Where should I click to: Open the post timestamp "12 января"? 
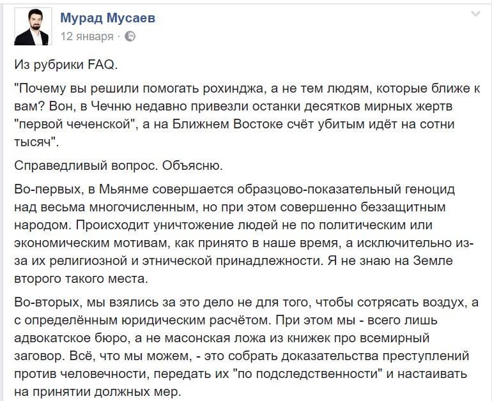tap(86, 36)
